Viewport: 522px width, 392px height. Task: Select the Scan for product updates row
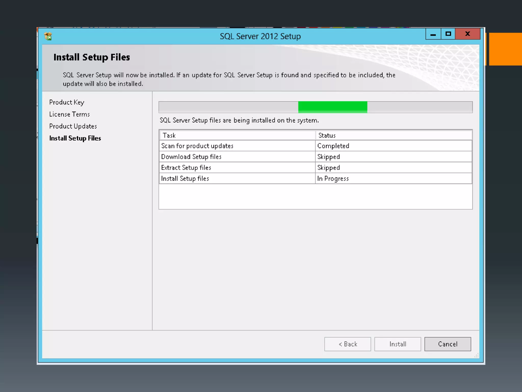tap(197, 146)
